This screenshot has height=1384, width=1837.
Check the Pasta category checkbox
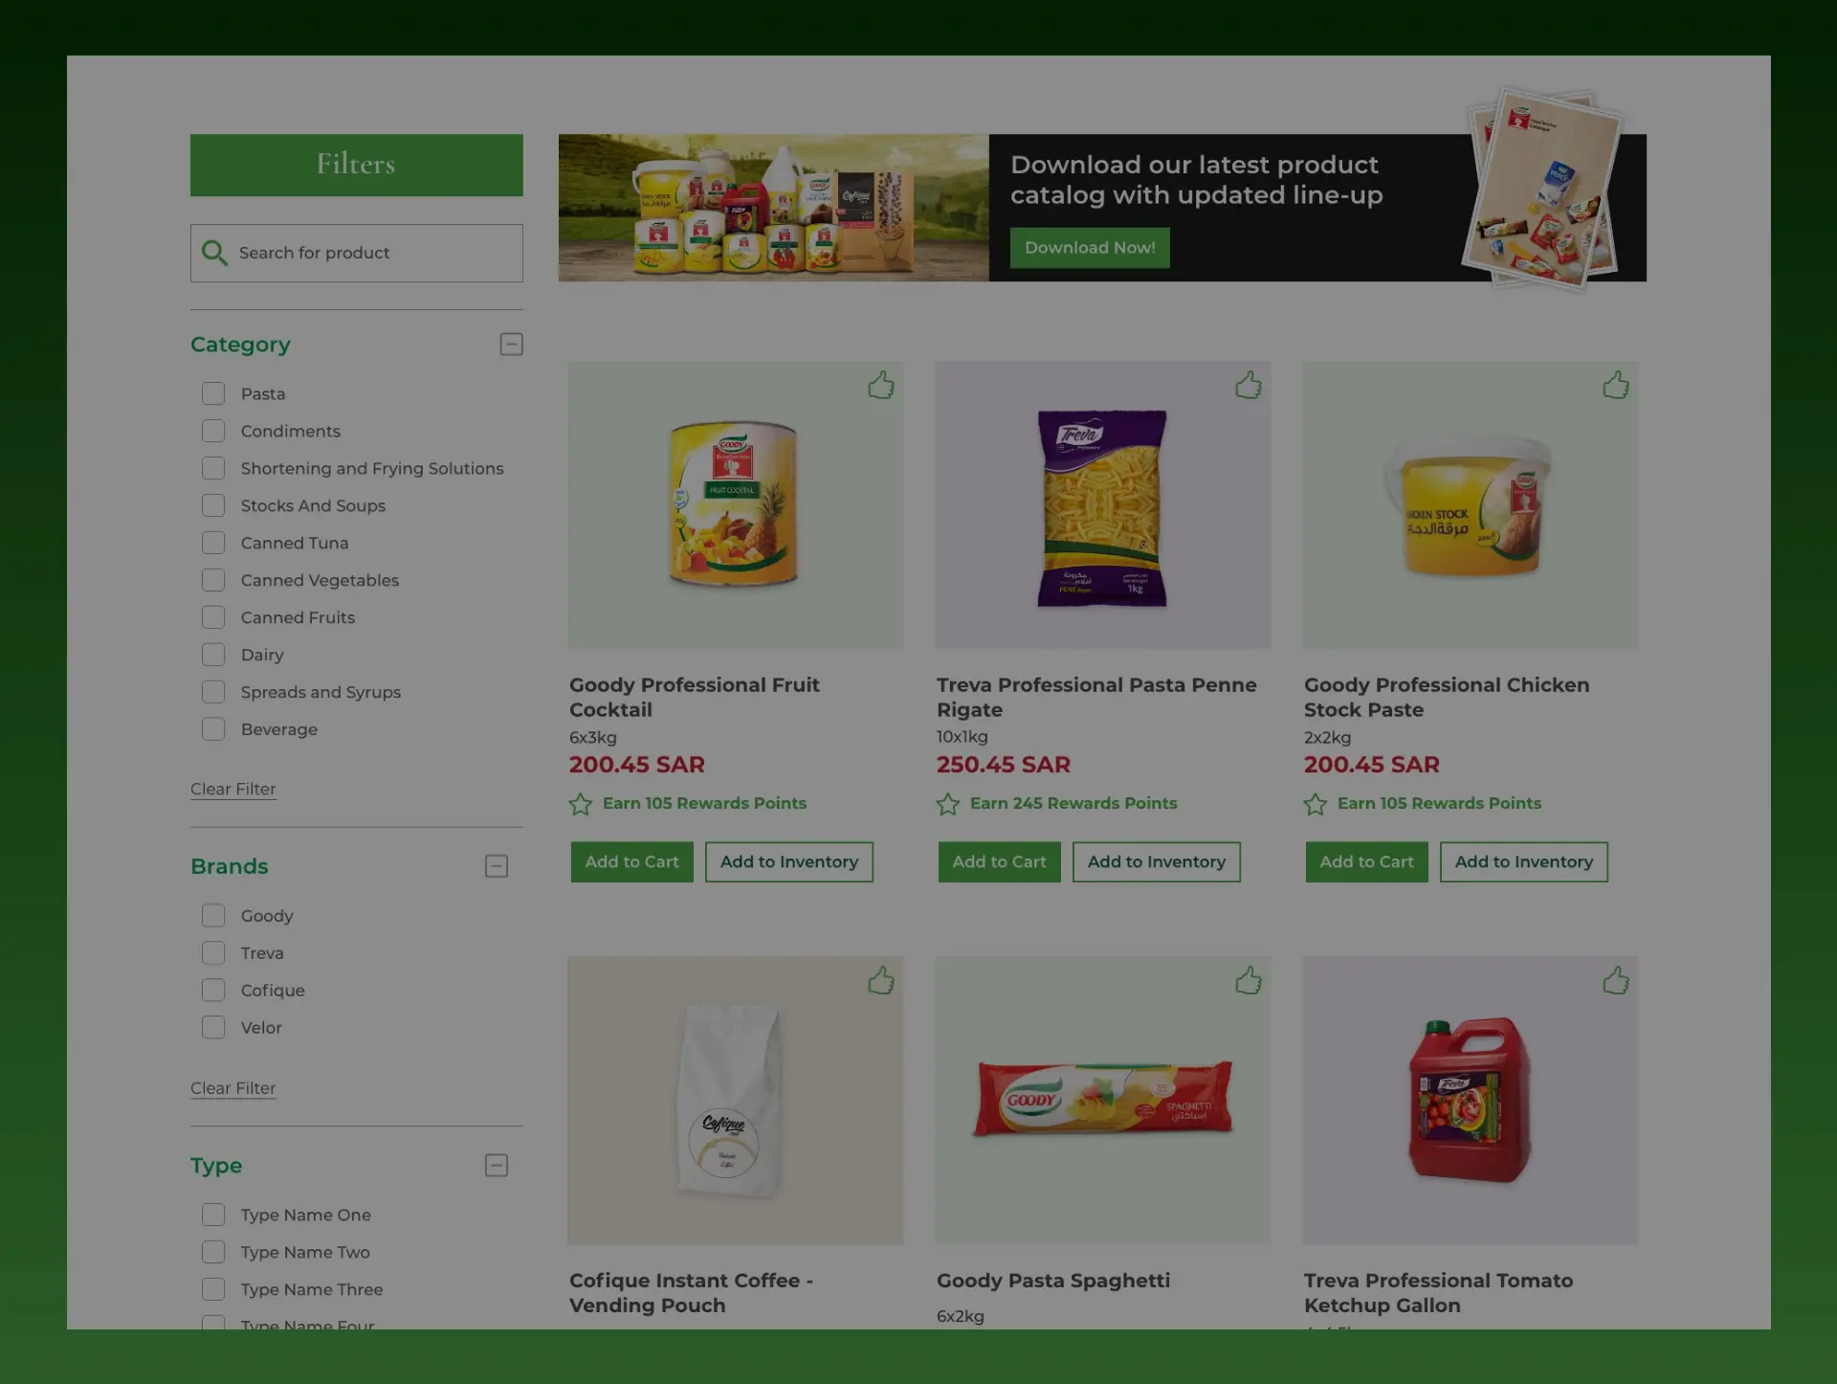point(213,393)
